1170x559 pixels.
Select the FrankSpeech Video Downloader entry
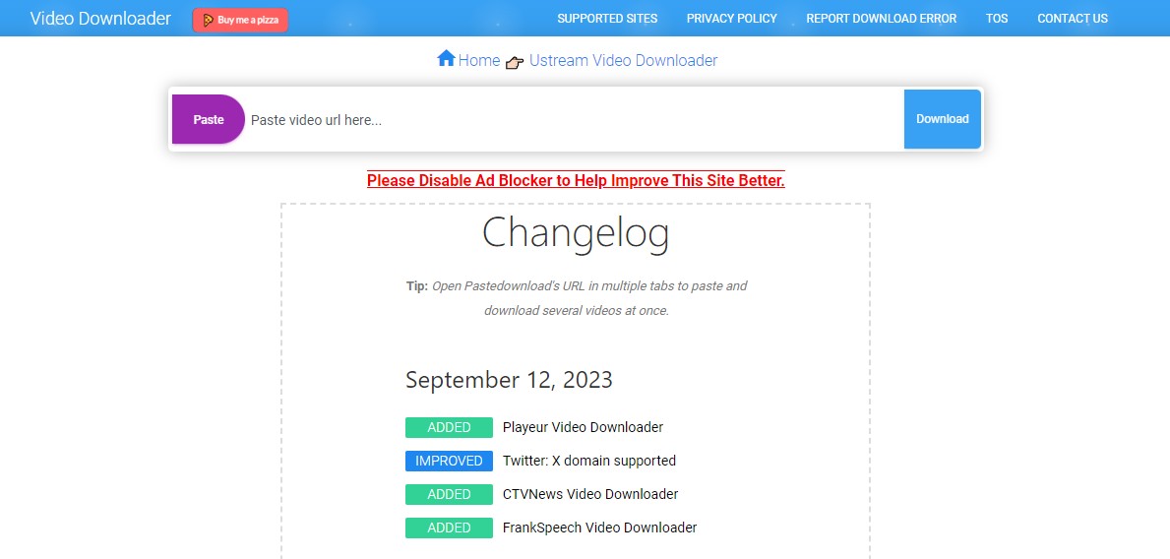pos(599,528)
